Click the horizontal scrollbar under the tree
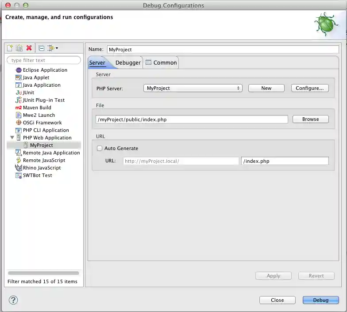The height and width of the screenshot is (312, 347). [x=43, y=273]
